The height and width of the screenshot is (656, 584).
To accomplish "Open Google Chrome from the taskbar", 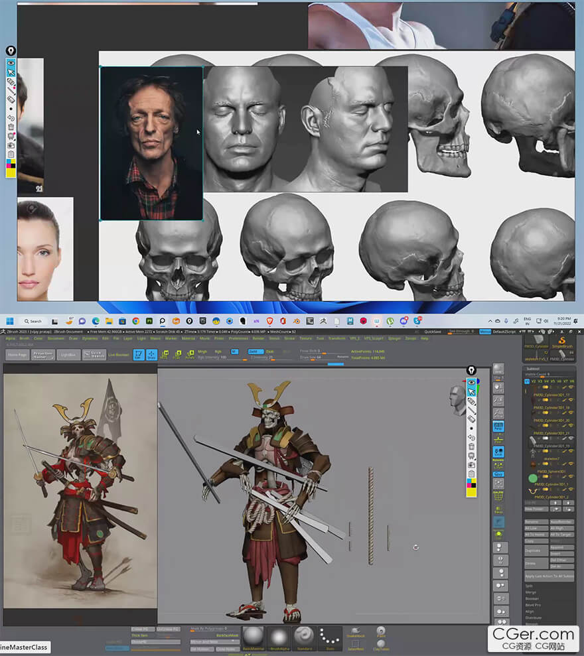I will pyautogui.click(x=135, y=321).
